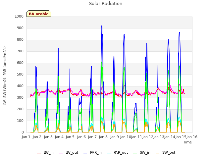Click the y-axis title LW, SW, PAR
The width and height of the screenshot is (212, 159).
click(5, 76)
